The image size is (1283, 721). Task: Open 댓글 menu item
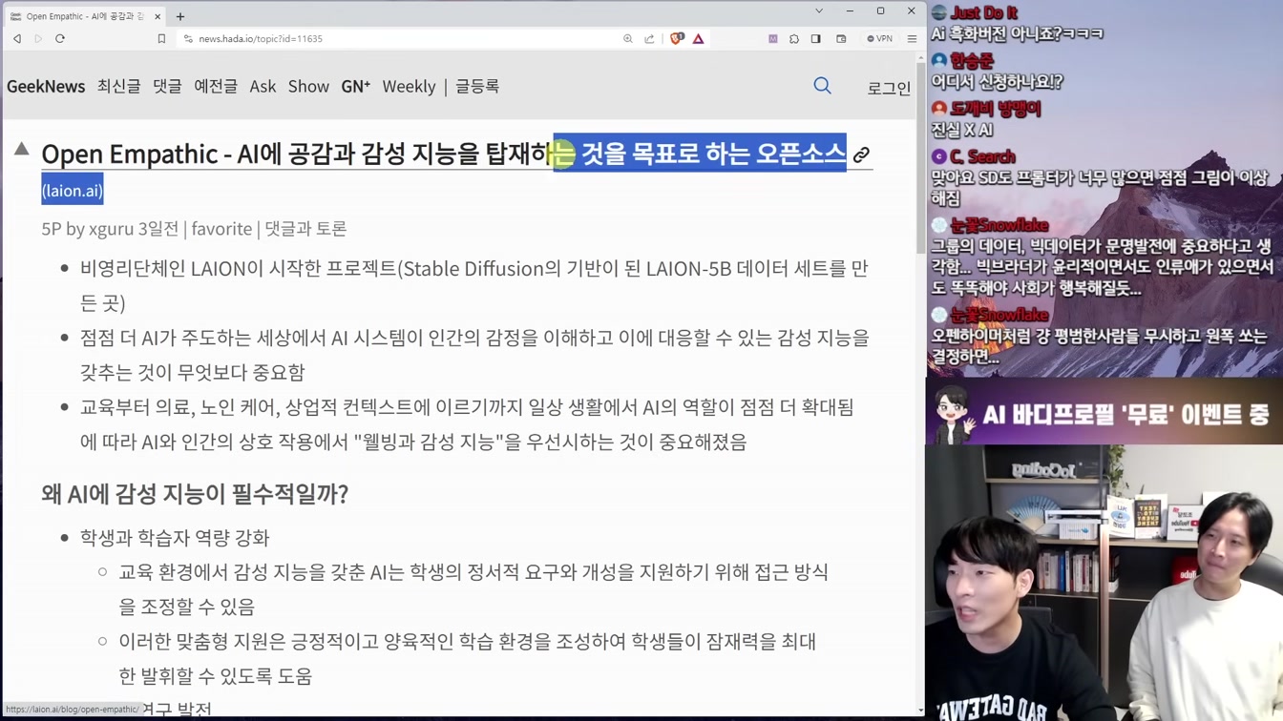[x=167, y=86]
